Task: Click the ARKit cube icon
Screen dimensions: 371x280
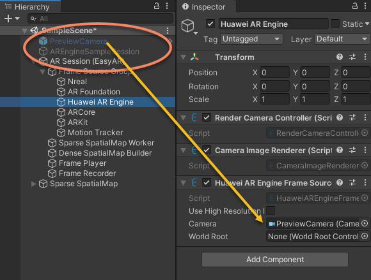Action: [61, 122]
